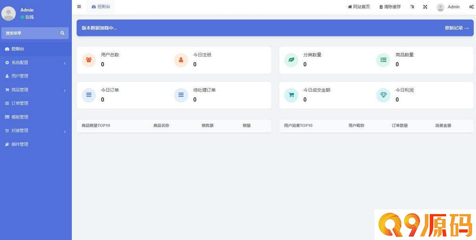Click the 版本数据加载中... banner text
Image resolution: width=476 pixels, height=240 pixels.
click(99, 28)
